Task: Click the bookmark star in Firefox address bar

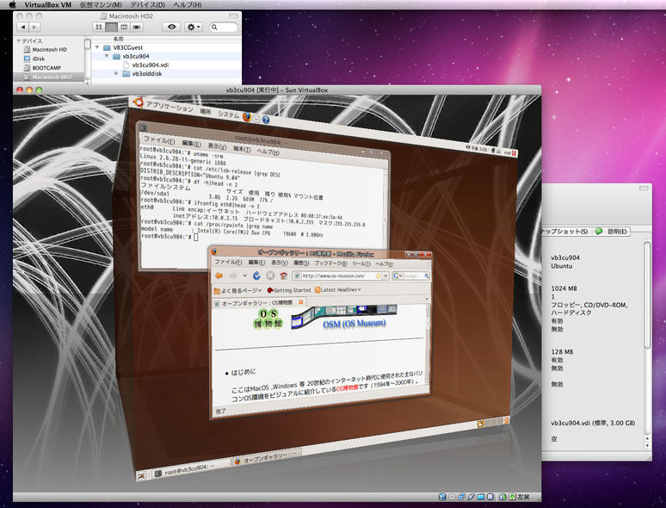Action: click(x=378, y=276)
